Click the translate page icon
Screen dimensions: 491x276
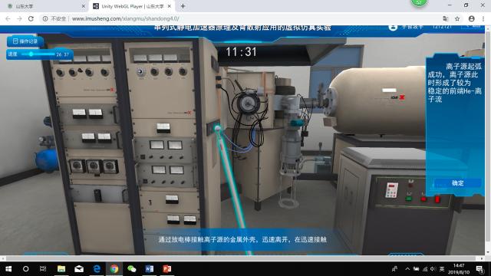coord(446,18)
